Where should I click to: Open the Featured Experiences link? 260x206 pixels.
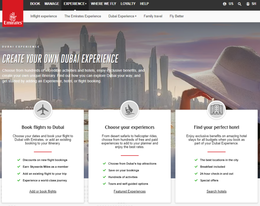click(x=130, y=191)
